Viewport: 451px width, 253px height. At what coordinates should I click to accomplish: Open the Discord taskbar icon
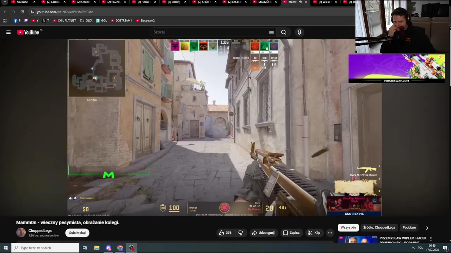109,248
